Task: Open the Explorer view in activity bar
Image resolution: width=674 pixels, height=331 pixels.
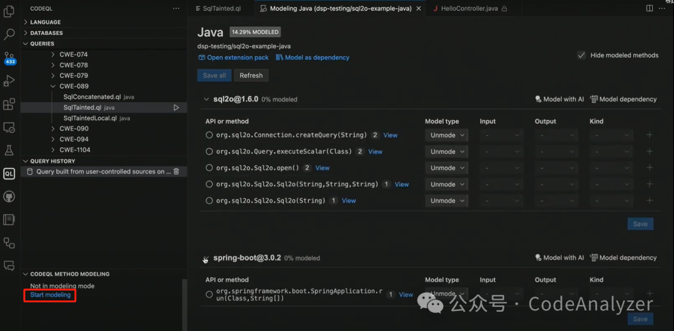Action: pyautogui.click(x=9, y=12)
